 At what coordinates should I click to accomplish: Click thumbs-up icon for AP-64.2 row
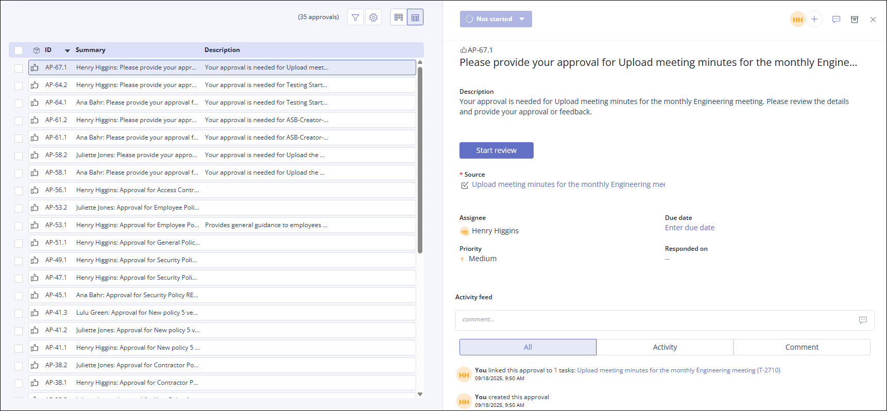tap(35, 85)
